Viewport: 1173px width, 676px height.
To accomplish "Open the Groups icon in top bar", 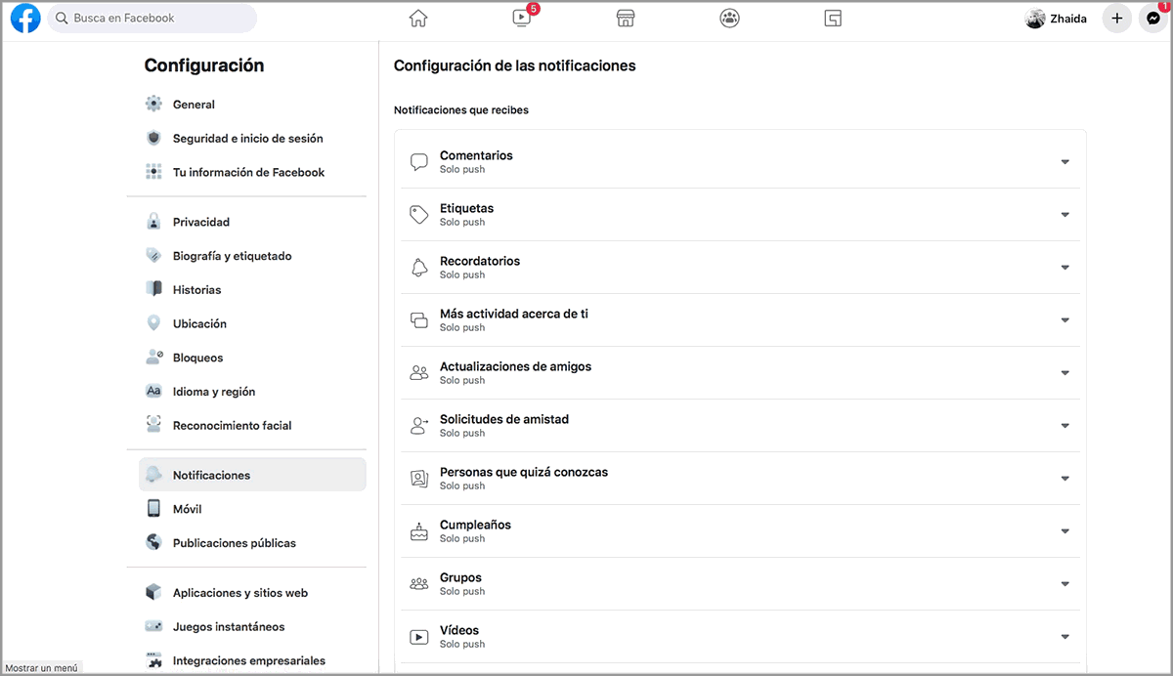I will point(729,19).
